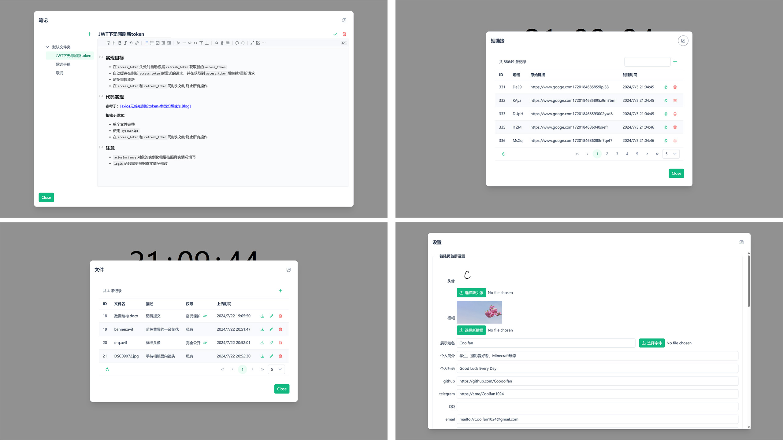This screenshot has width=783, height=440.
Task: Click the refresh icon in files panel footer
Action: pyautogui.click(x=106, y=369)
